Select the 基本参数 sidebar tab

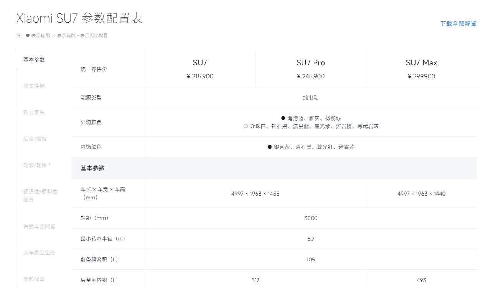[x=34, y=59]
